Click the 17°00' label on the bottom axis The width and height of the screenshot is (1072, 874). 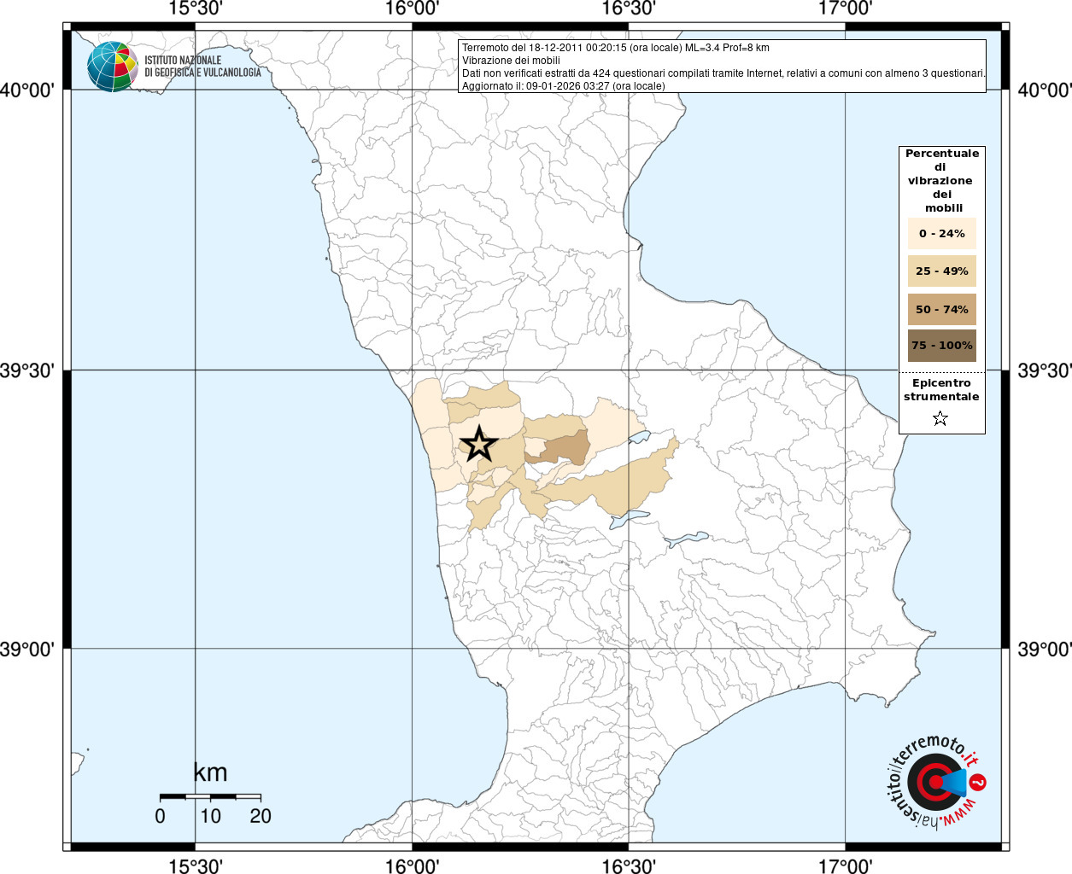(845, 866)
